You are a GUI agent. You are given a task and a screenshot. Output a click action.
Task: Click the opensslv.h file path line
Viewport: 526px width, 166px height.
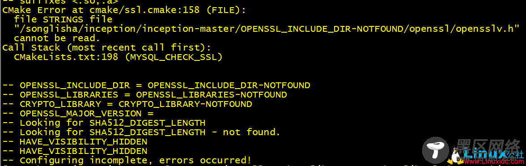(267, 29)
